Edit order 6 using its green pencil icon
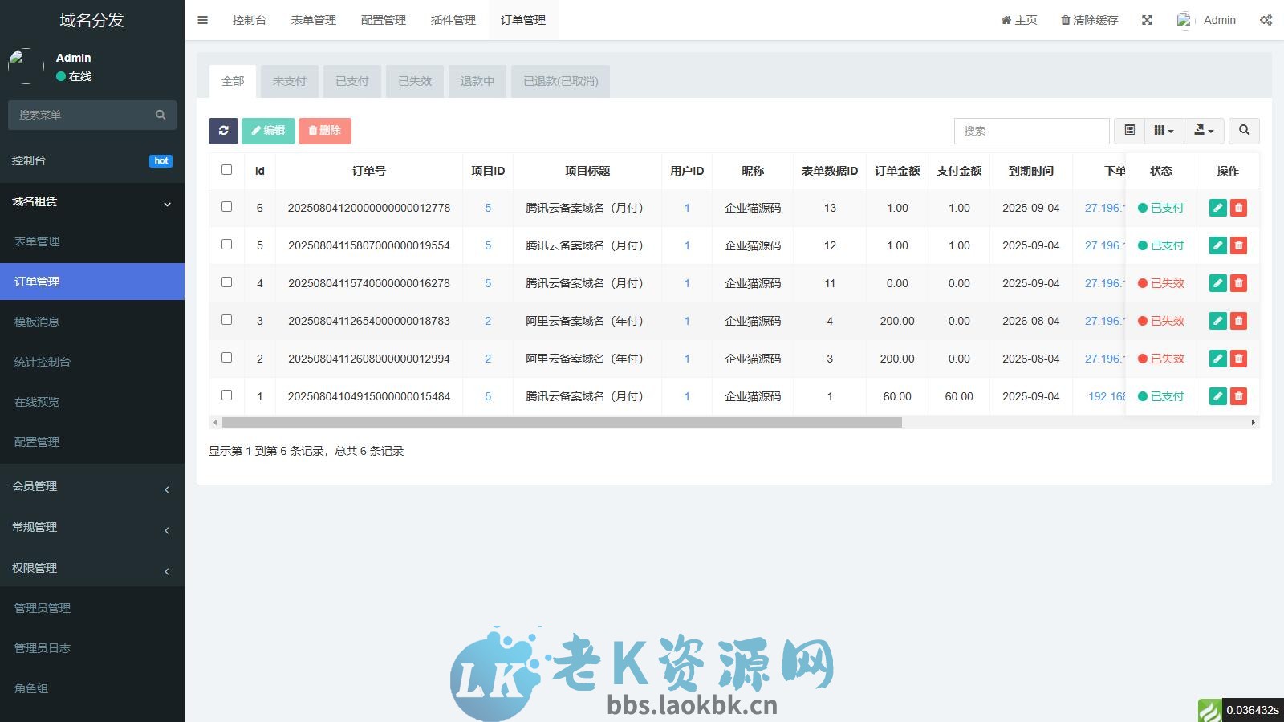The height and width of the screenshot is (722, 1284). [1218, 208]
